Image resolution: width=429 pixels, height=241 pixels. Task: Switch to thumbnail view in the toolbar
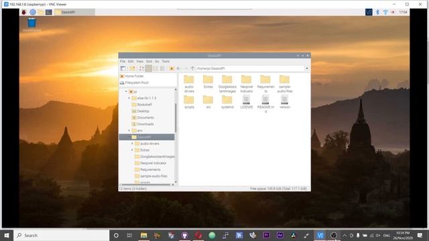point(149,68)
